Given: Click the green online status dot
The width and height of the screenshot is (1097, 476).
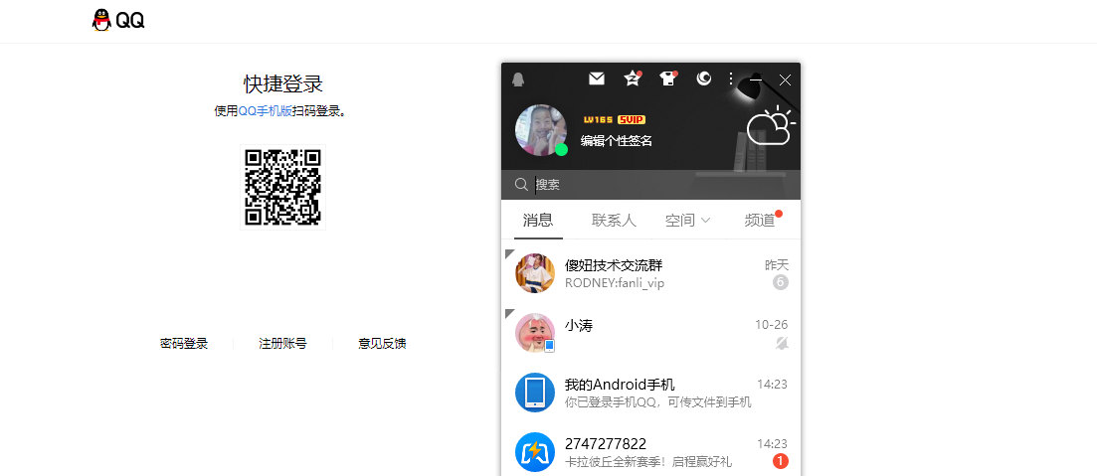Looking at the screenshot, I should pyautogui.click(x=561, y=150).
